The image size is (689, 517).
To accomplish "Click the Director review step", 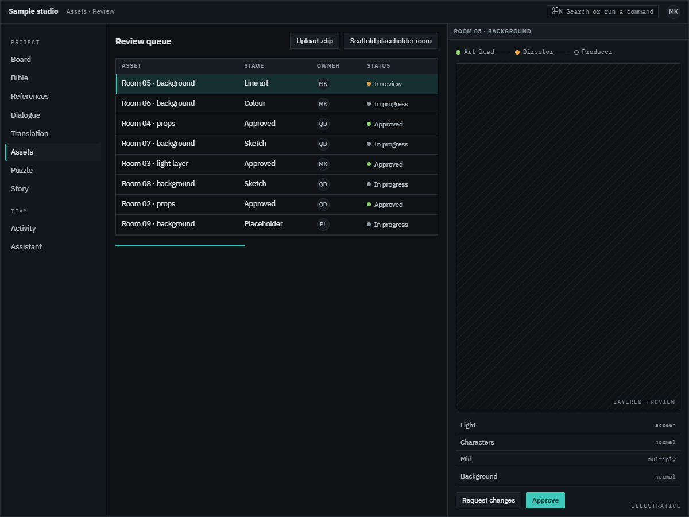I will coord(534,52).
